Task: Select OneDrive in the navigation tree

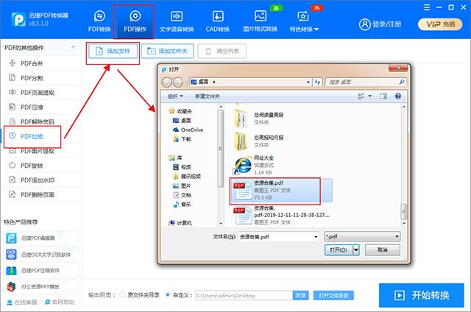Action: [x=188, y=130]
